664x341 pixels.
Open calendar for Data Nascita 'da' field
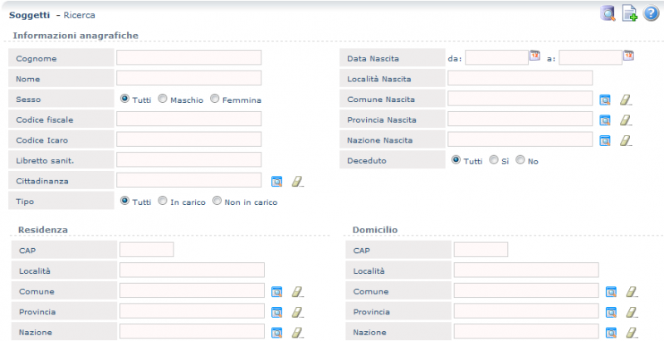pos(535,56)
